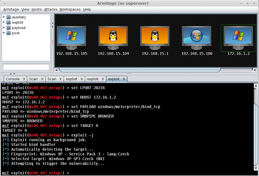Click the host view scroll-left arrow

click(56, 70)
